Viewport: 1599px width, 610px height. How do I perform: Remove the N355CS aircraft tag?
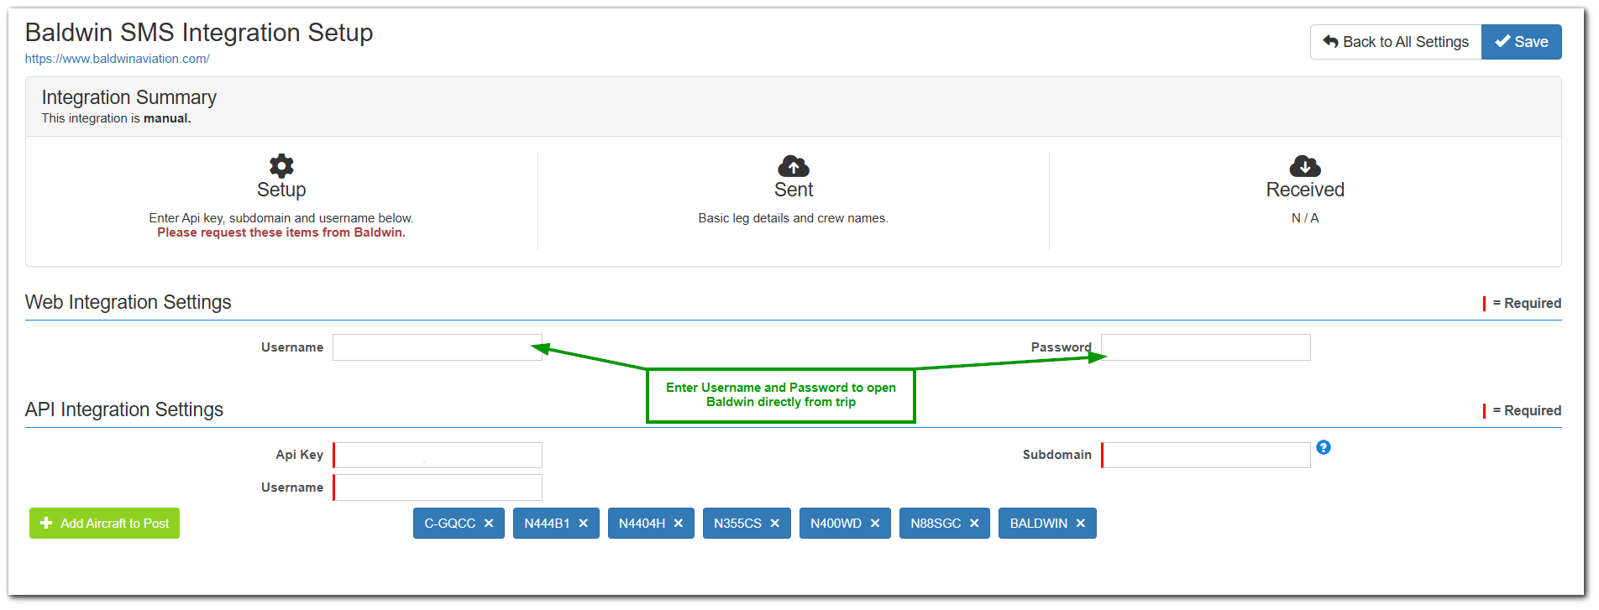coord(775,524)
